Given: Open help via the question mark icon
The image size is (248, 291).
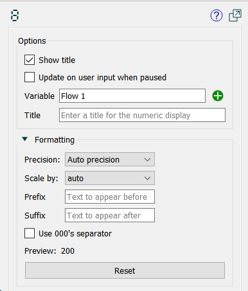Looking at the screenshot, I should point(217,15).
